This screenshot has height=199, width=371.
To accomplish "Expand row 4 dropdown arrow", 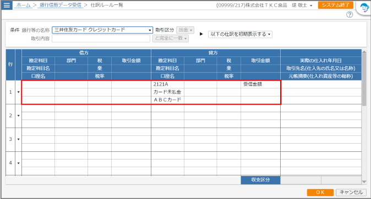I will [19, 163].
